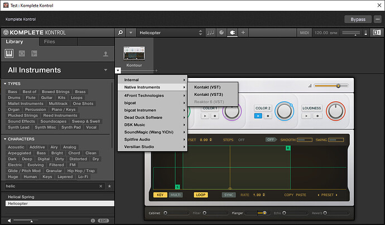Click Color 1 play button
The height and width of the screenshot is (225, 385).
pyautogui.click(x=205, y=116)
